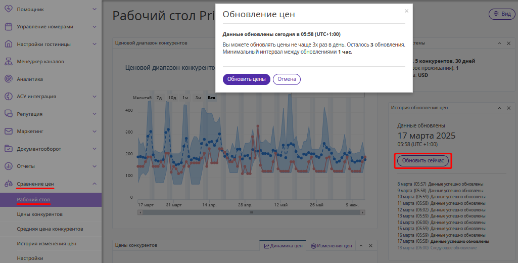Expand the Помощник menu chevron
The width and height of the screenshot is (518, 263).
(95, 9)
